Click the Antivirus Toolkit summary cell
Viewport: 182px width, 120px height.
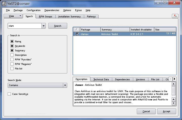coord(109,34)
